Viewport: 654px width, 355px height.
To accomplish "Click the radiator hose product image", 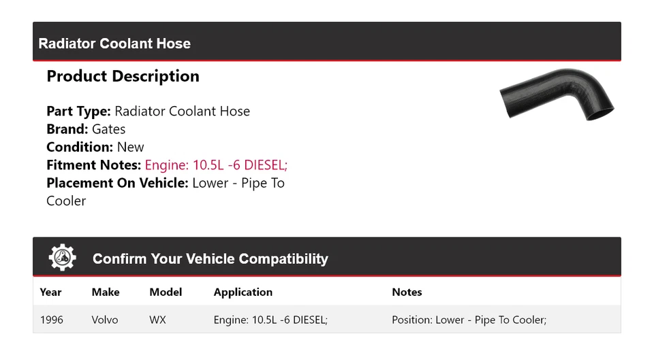I will tap(557, 95).
